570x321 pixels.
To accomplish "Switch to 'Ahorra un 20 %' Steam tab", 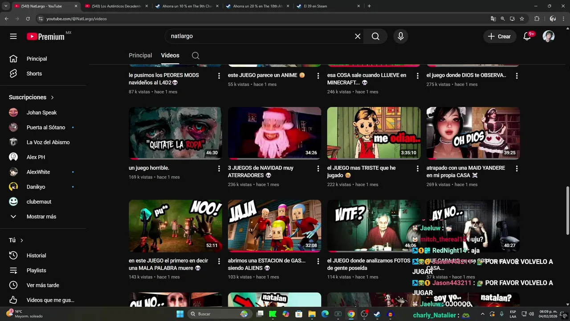I will [x=257, y=6].
